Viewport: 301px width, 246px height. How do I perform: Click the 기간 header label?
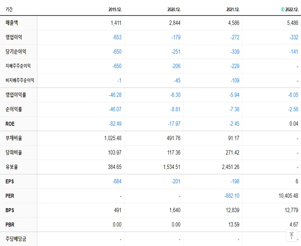click(9, 9)
